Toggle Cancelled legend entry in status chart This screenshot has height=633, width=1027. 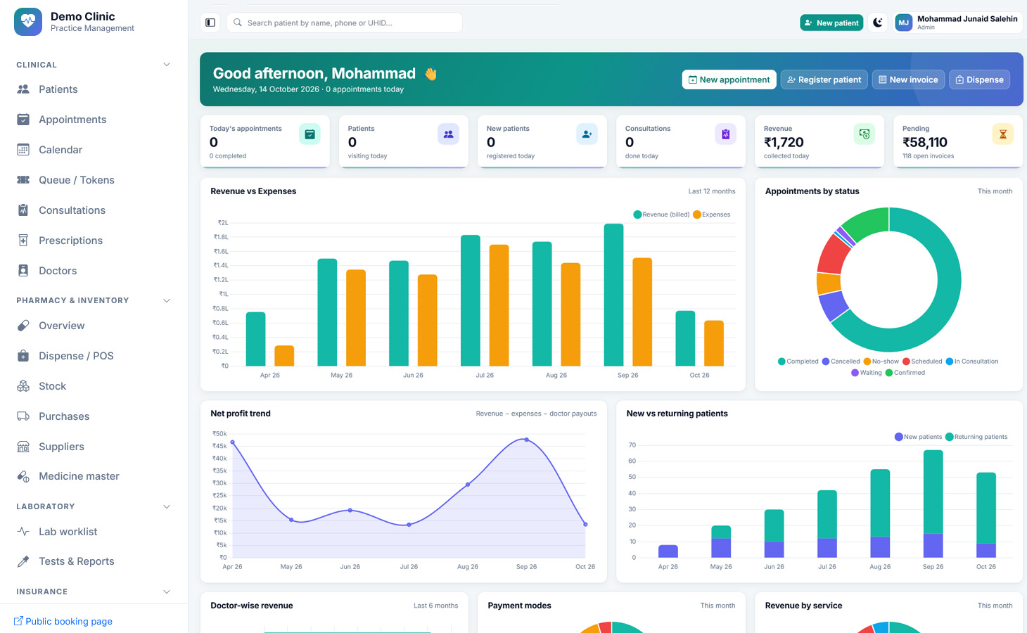click(x=841, y=362)
